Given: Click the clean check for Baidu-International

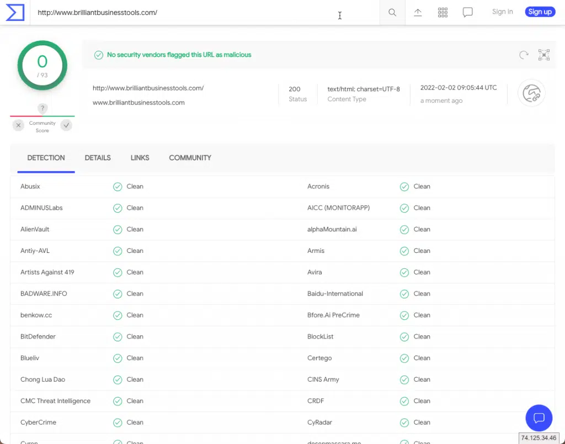Looking at the screenshot, I should [x=404, y=294].
